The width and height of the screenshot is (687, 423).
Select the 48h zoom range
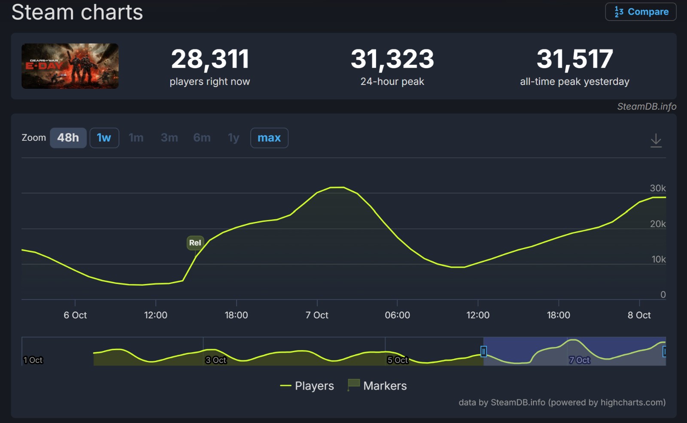pyautogui.click(x=68, y=138)
